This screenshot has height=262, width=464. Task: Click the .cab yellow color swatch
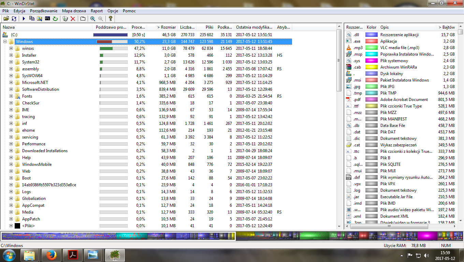click(371, 67)
